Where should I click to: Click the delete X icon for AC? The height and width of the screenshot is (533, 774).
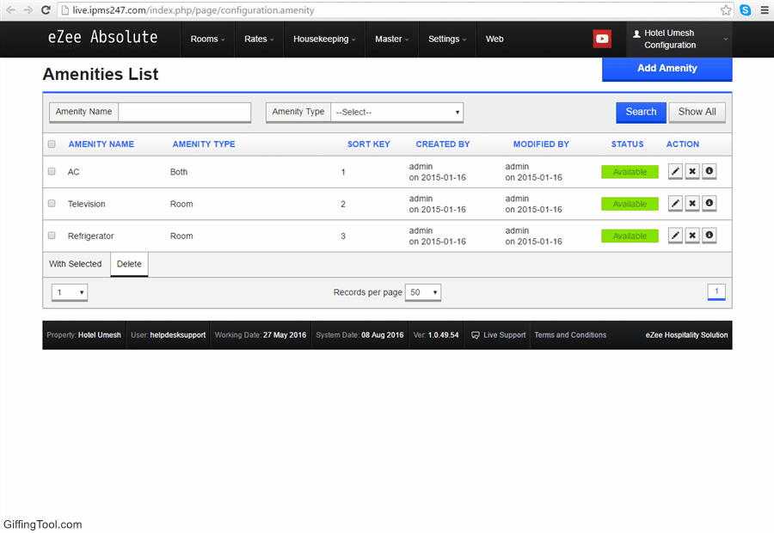coord(692,171)
